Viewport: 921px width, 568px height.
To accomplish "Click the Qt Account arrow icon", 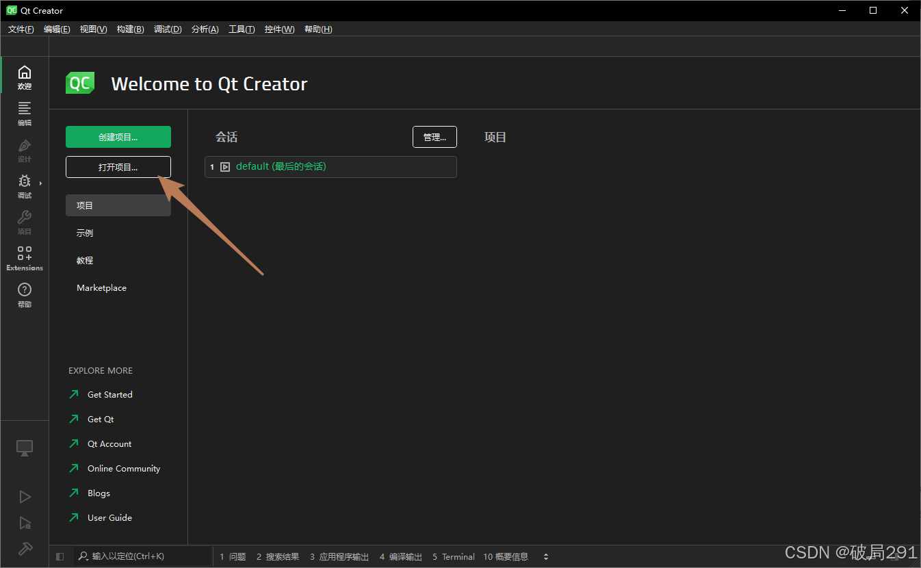I will pyautogui.click(x=74, y=443).
